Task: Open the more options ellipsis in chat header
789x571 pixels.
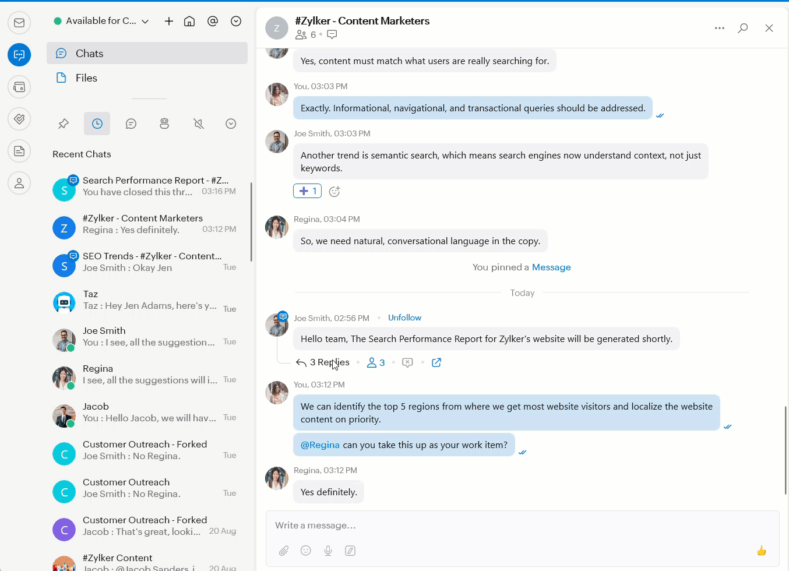Action: click(x=720, y=28)
